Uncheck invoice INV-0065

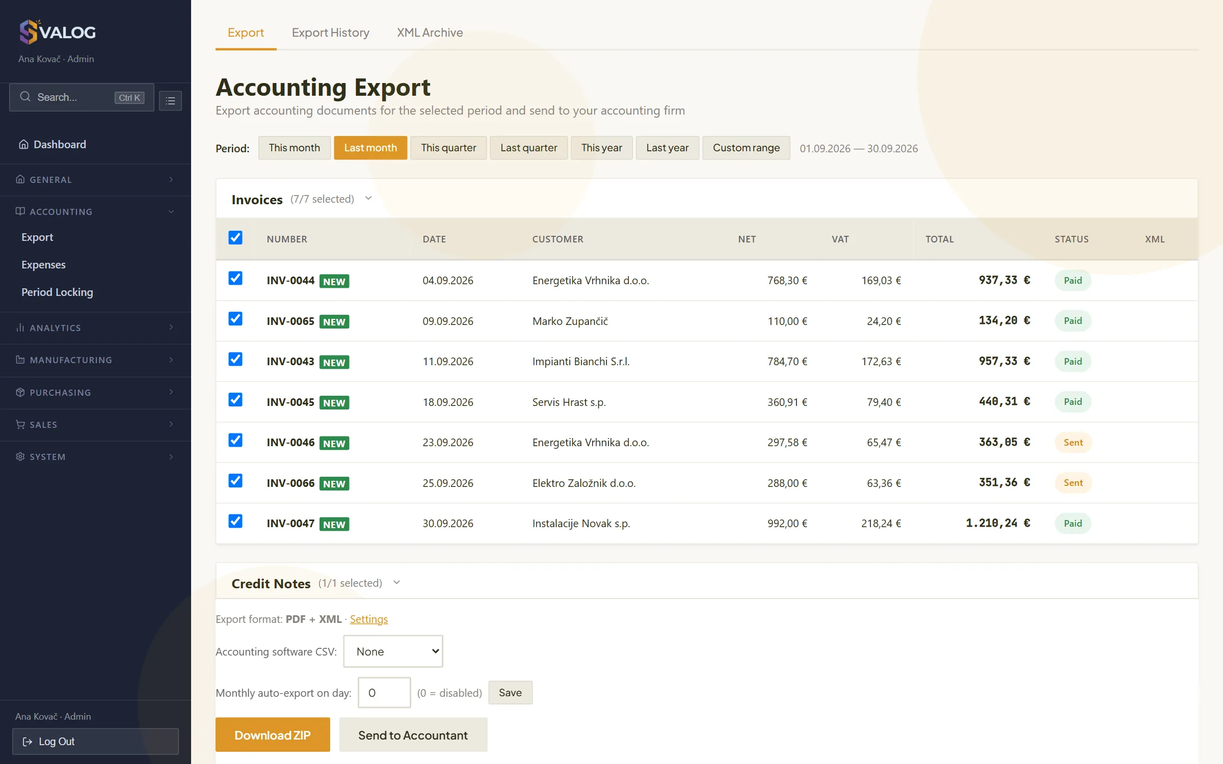(235, 319)
